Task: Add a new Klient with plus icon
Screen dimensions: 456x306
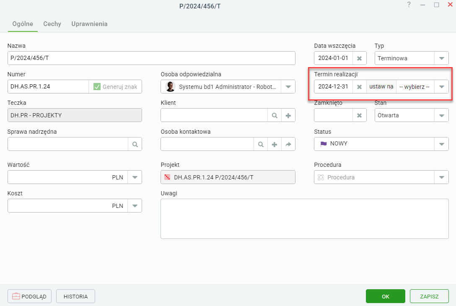Action: [x=288, y=115]
